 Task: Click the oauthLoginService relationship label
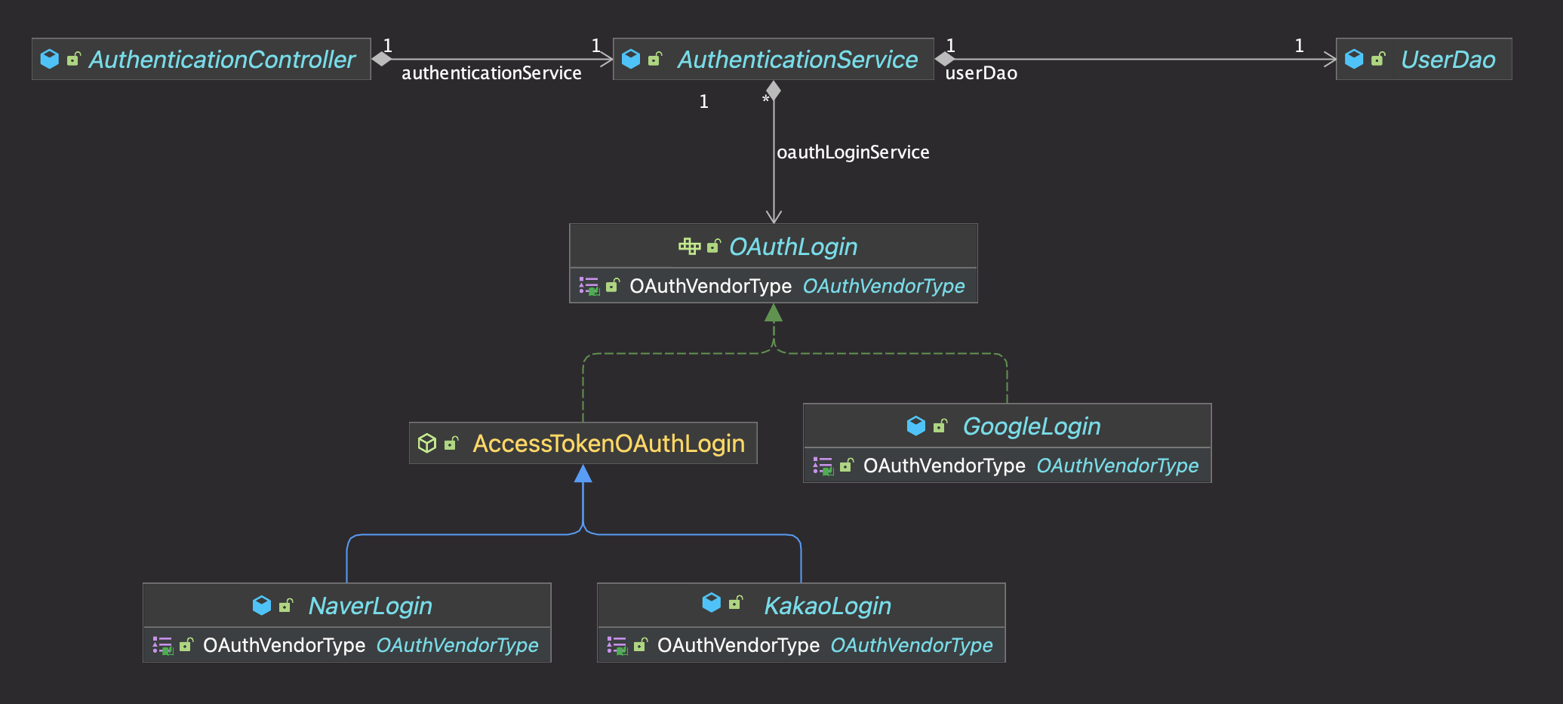pyautogui.click(x=853, y=152)
